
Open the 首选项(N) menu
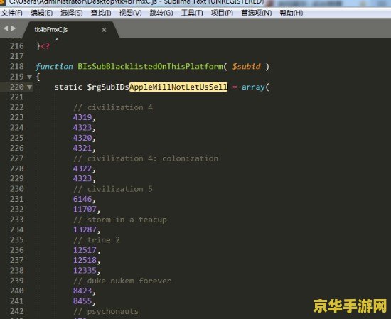(x=257, y=13)
